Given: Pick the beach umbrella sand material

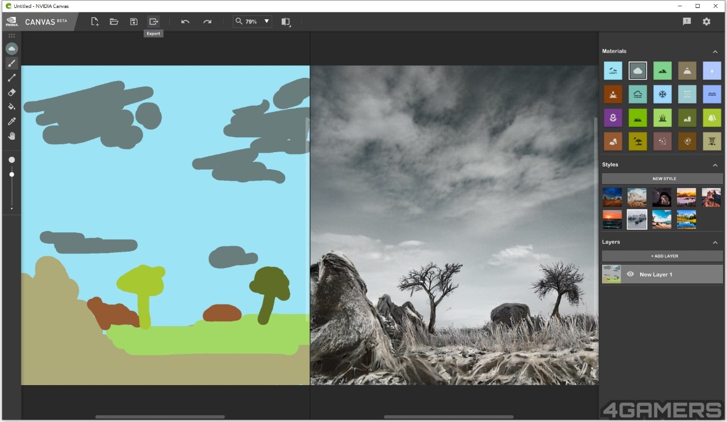Looking at the screenshot, I should tap(638, 141).
